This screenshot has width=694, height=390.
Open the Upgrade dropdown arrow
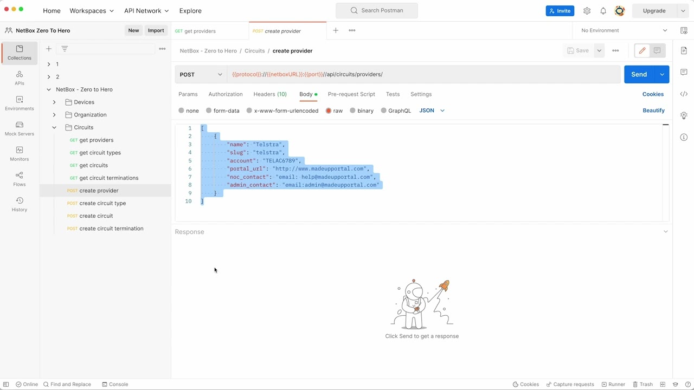(683, 11)
